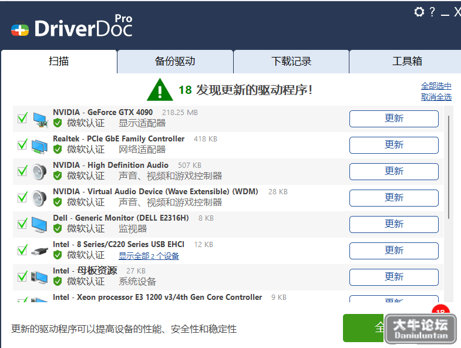Click 更新 for Dell Generic Monitor

pos(394,225)
